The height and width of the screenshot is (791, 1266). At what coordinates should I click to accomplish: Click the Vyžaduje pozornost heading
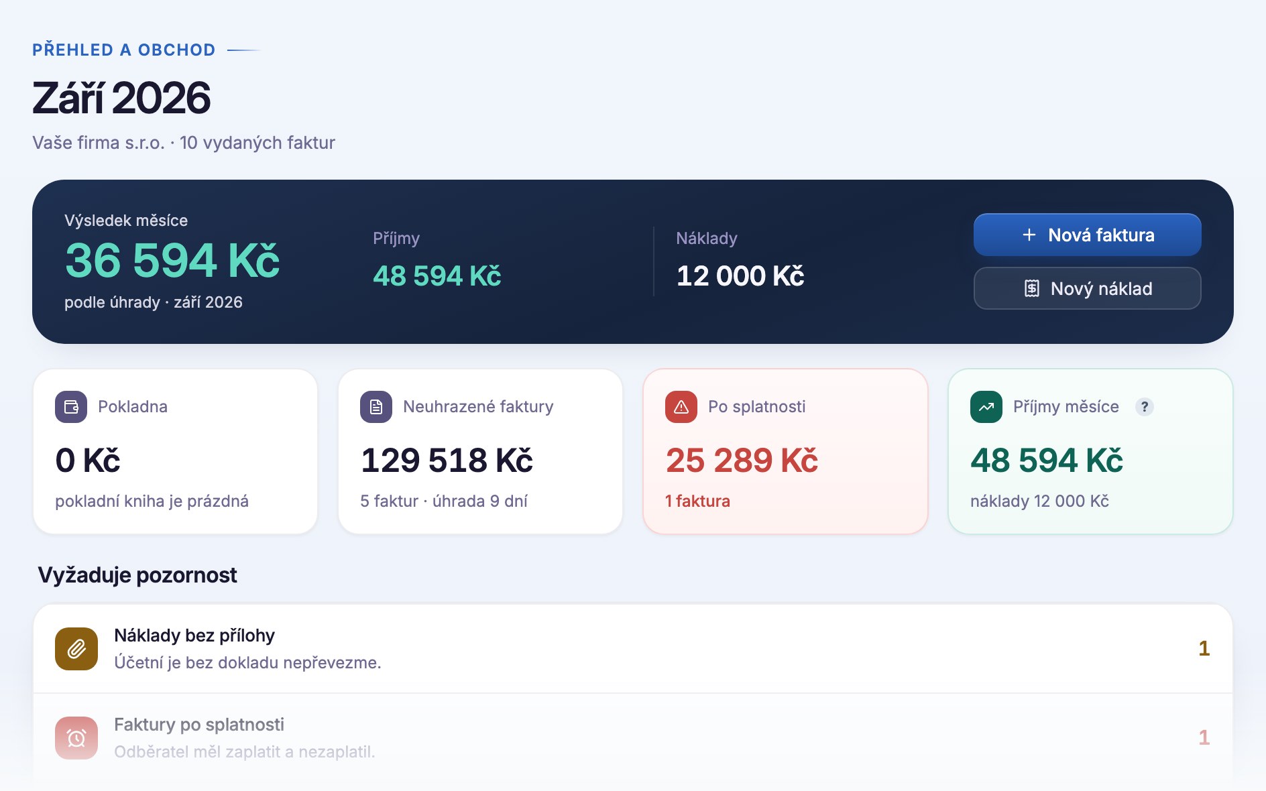137,575
